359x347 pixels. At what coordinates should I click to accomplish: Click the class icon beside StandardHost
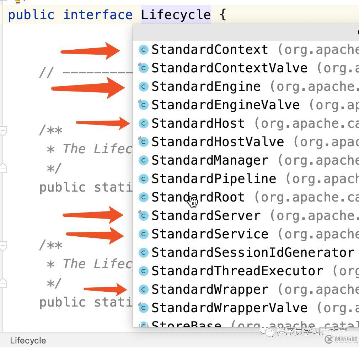(x=143, y=123)
